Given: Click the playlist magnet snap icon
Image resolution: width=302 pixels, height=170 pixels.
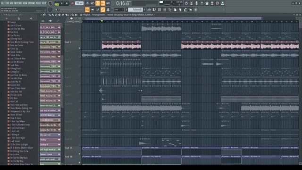Looking at the screenshot, I should tap(44, 15).
